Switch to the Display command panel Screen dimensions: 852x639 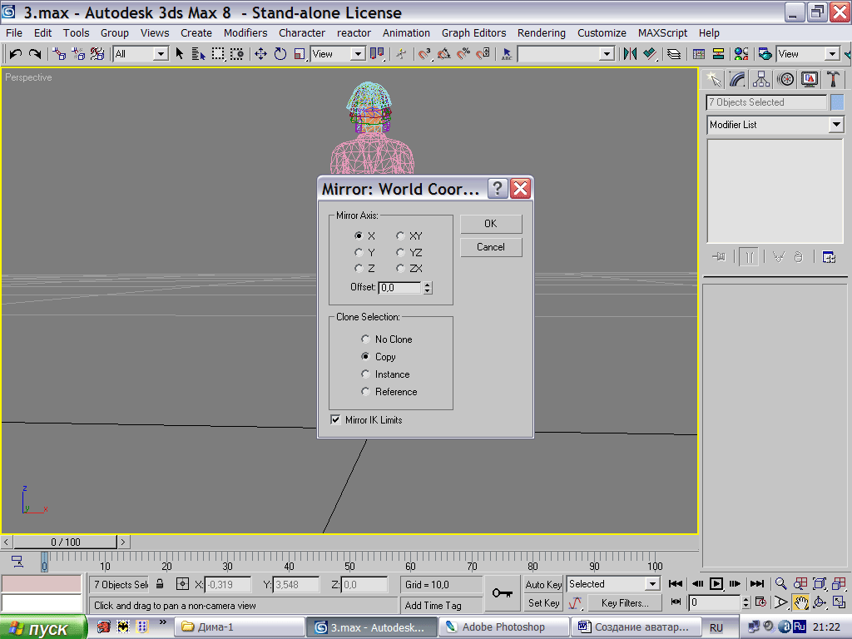coord(809,79)
